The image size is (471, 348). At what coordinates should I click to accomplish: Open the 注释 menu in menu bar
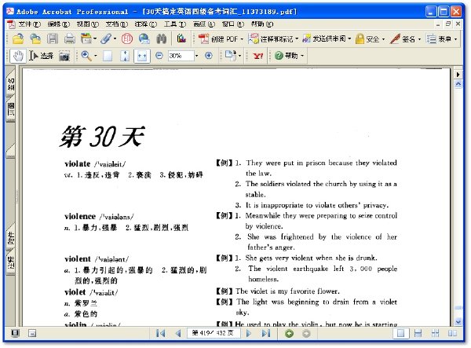146,24
